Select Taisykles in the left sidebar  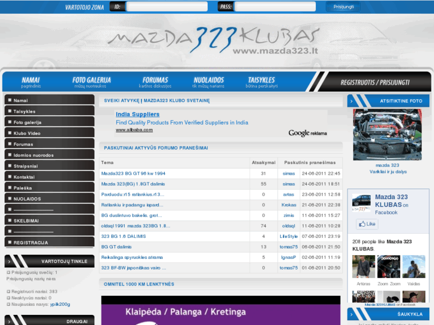click(50, 111)
